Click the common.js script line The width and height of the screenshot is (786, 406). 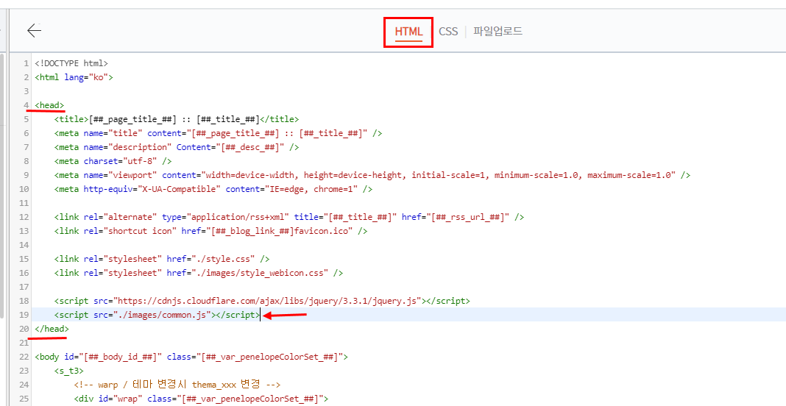click(x=157, y=315)
